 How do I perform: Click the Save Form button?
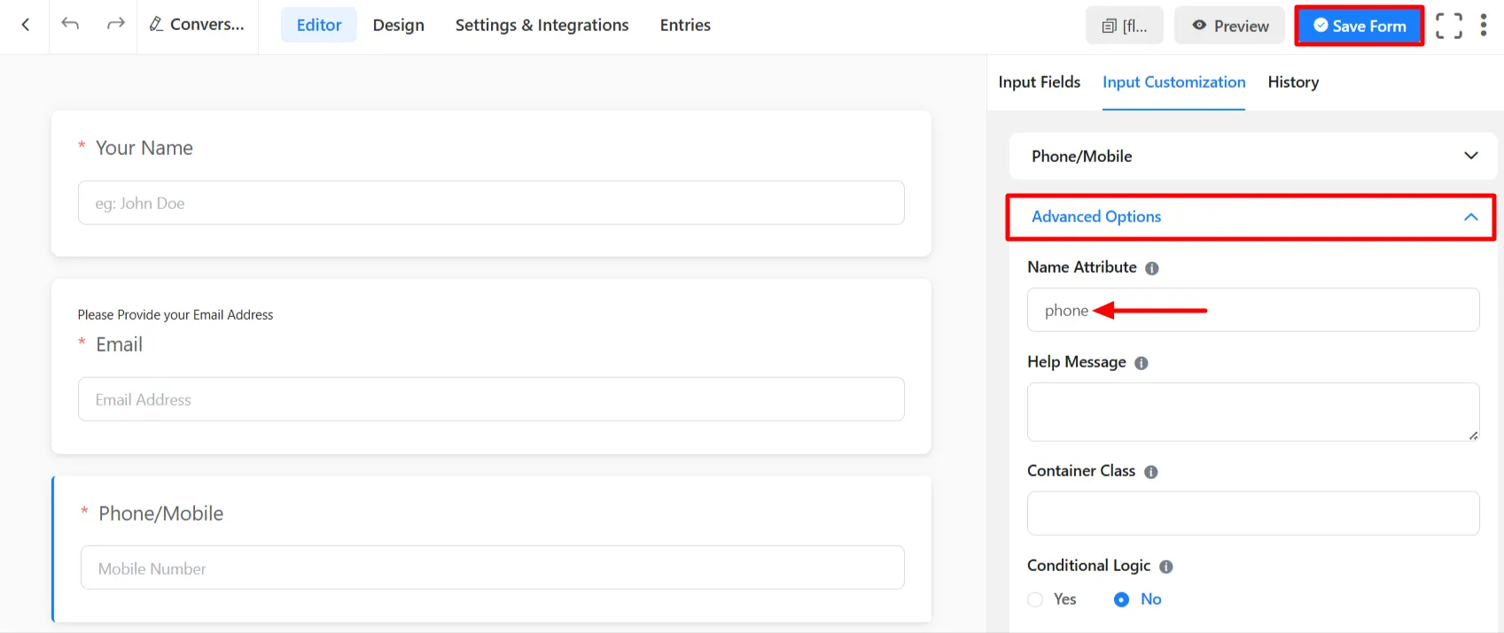(1359, 26)
